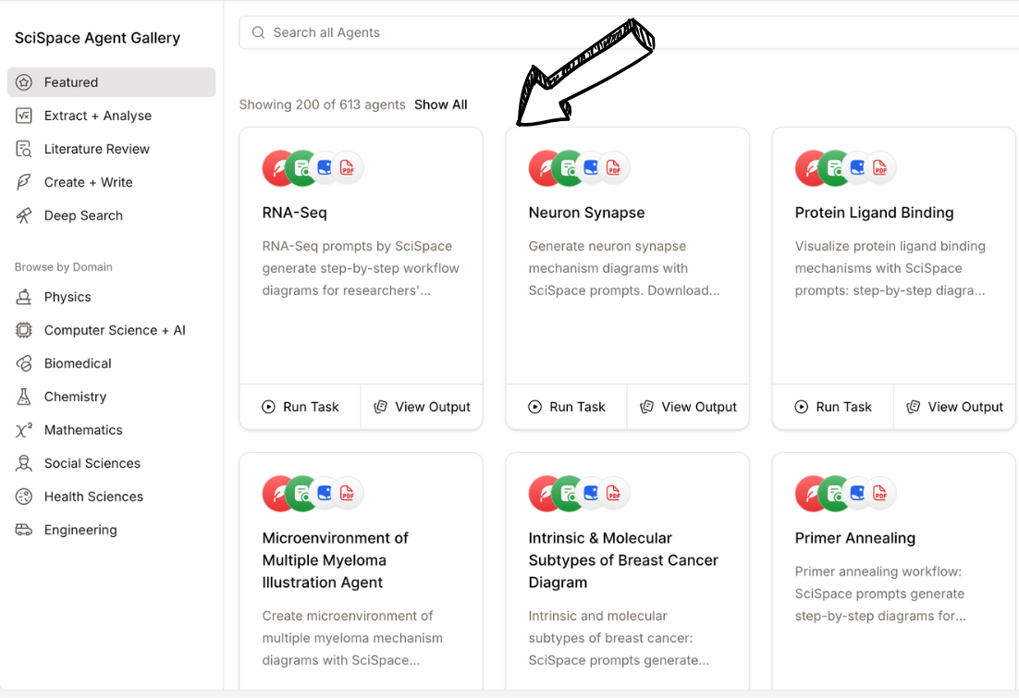Image resolution: width=1019 pixels, height=698 pixels.
Task: Open the Primer Annealing card title
Action: [x=854, y=538]
